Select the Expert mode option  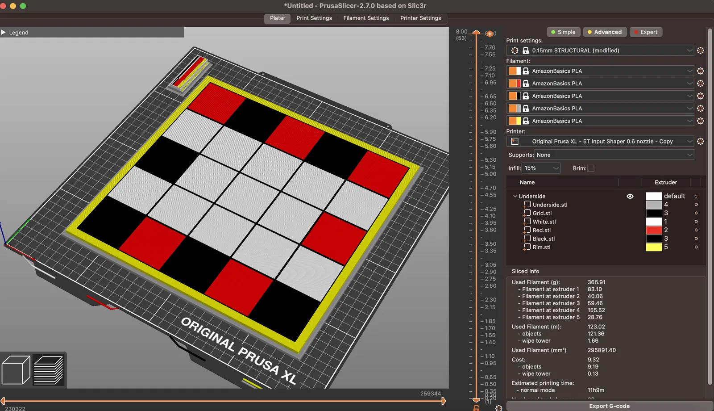(646, 32)
